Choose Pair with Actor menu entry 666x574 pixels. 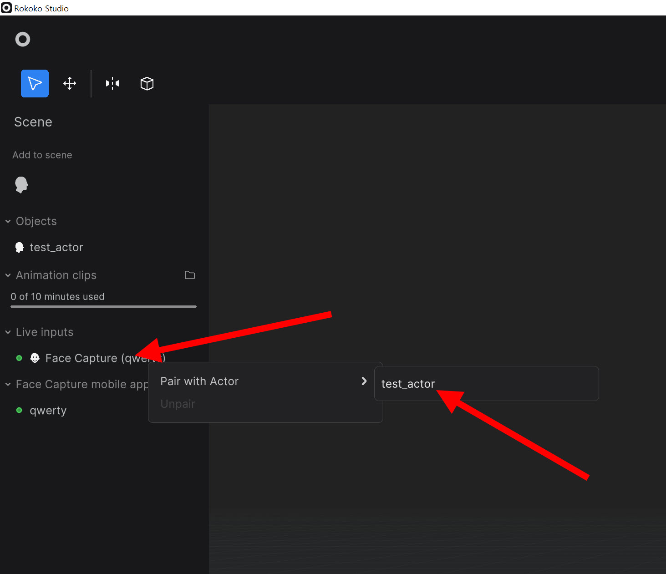(x=265, y=381)
